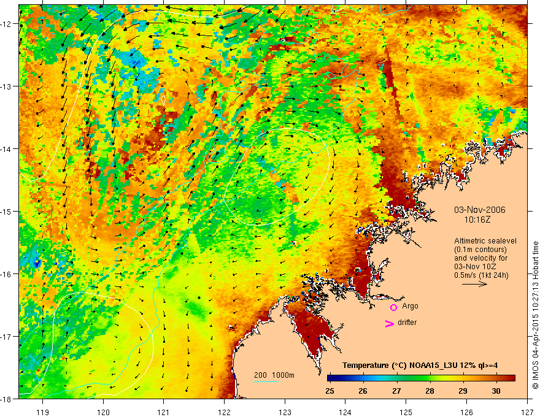Click the longitude label 123
Screen dimensions: 540x417
(285, 412)
